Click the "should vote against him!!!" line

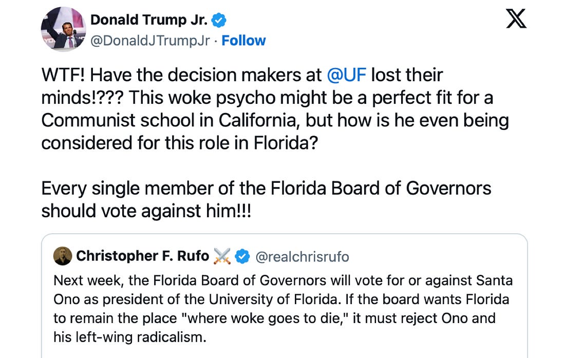(146, 211)
